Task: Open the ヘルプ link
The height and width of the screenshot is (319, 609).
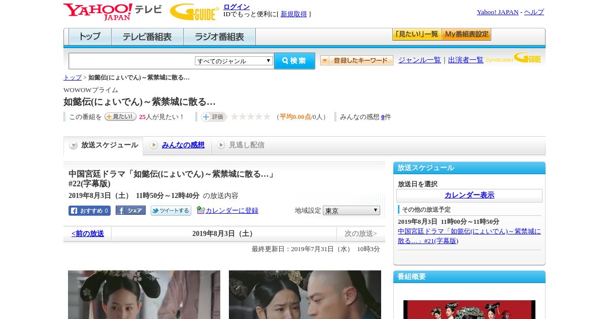Action: pos(534,12)
